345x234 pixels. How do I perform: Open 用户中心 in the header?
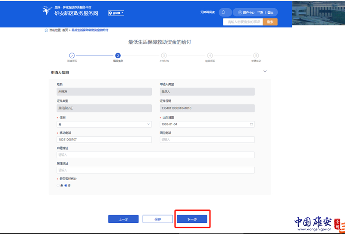[x=247, y=12]
